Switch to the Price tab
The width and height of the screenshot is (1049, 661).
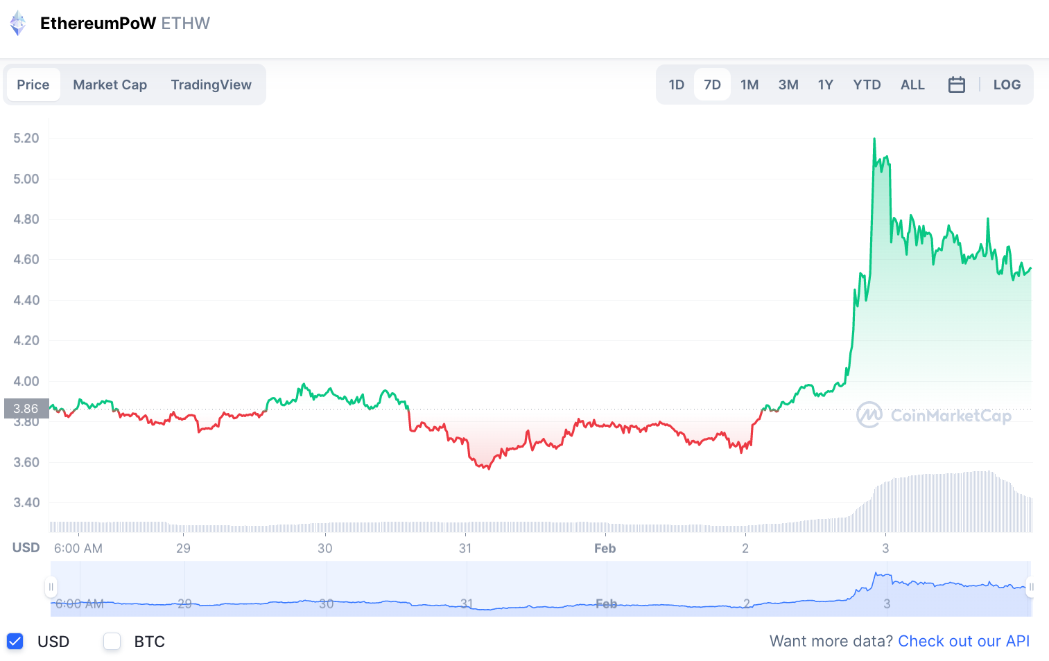point(33,85)
